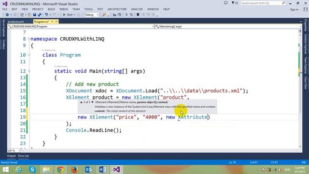
Task: Open the Main(string[] args) member dropdown
Action: 228,27
